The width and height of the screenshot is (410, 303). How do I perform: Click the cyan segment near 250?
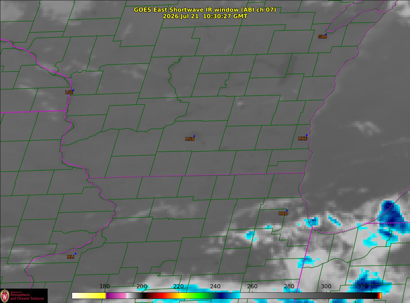234,295
